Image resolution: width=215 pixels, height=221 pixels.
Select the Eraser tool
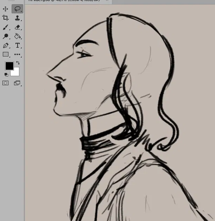click(x=17, y=27)
